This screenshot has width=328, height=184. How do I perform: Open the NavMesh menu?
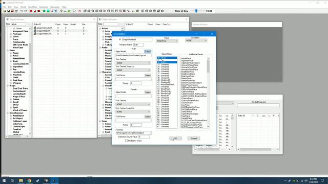click(32, 7)
